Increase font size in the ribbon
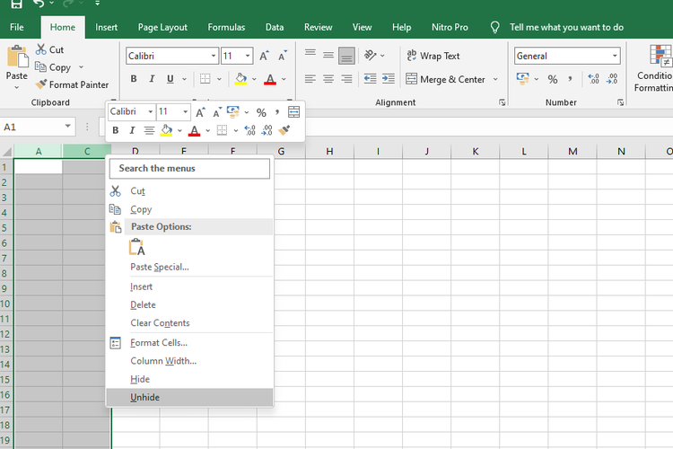 pyautogui.click(x=264, y=56)
